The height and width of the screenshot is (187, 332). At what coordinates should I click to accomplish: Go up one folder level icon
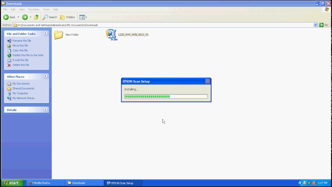[x=37, y=17]
